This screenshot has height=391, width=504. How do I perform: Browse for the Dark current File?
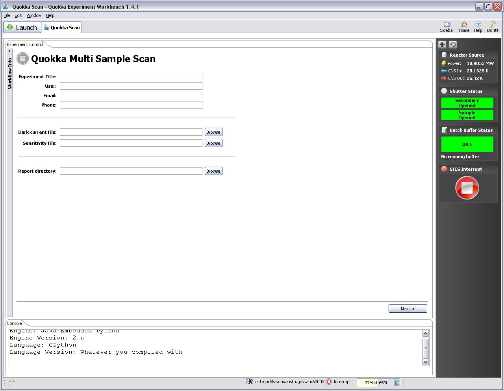(213, 132)
